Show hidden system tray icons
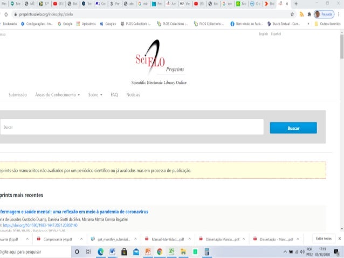Screen dimensions: 344x258 (285, 252)
